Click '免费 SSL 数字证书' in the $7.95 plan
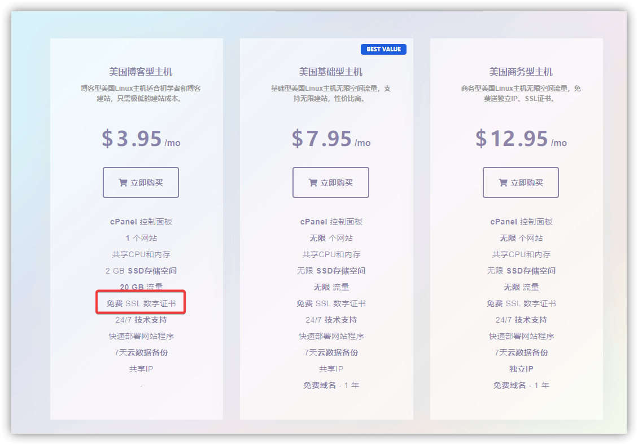This screenshot has height=445, width=638. click(x=331, y=303)
